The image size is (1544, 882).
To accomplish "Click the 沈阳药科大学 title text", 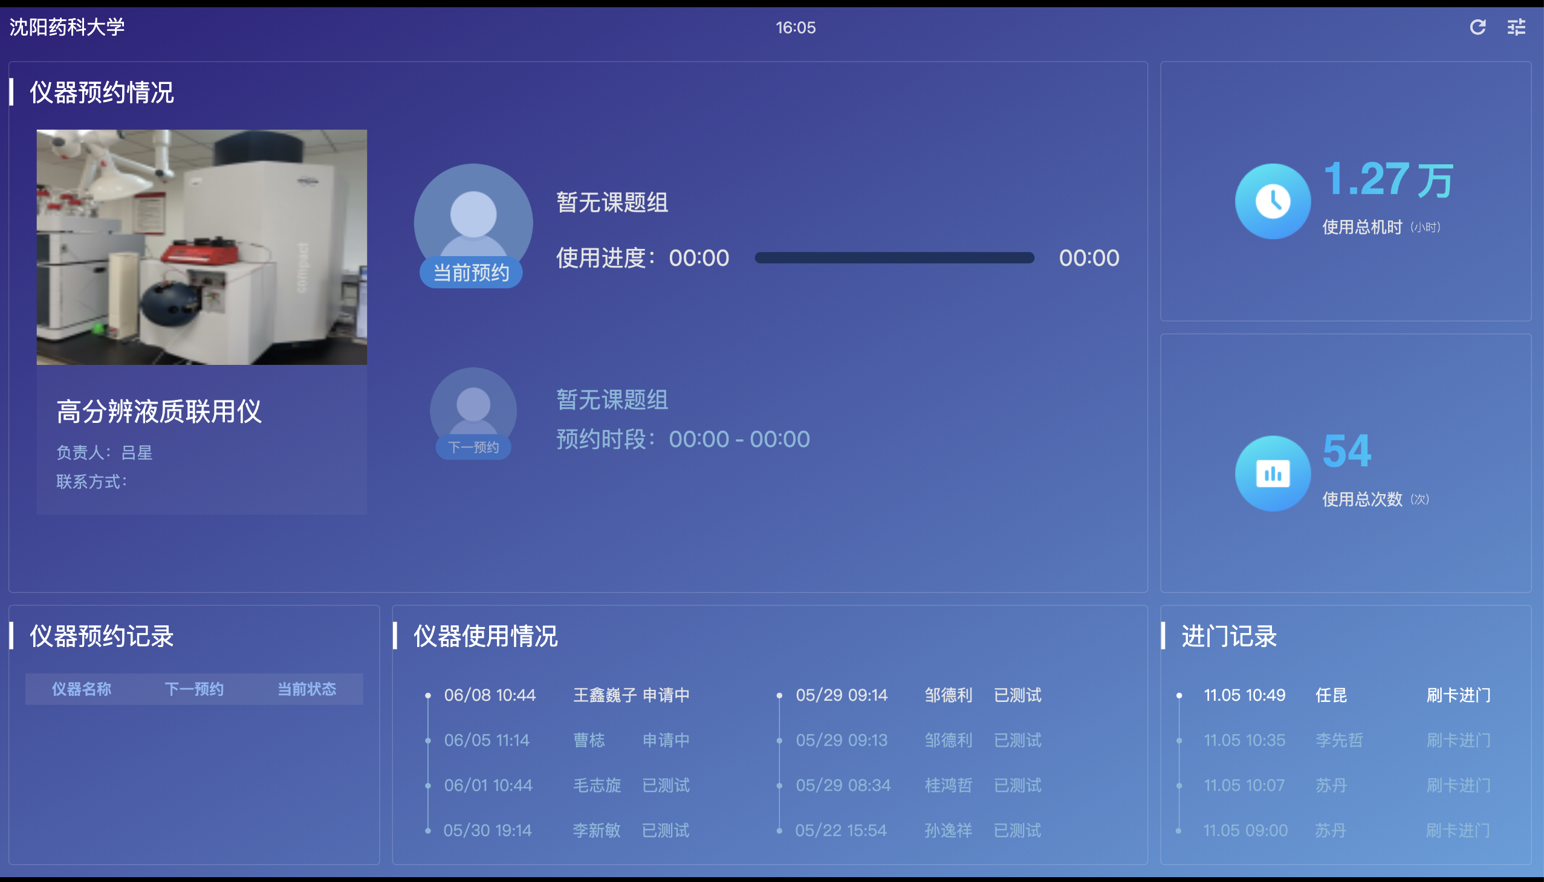I will [x=66, y=27].
